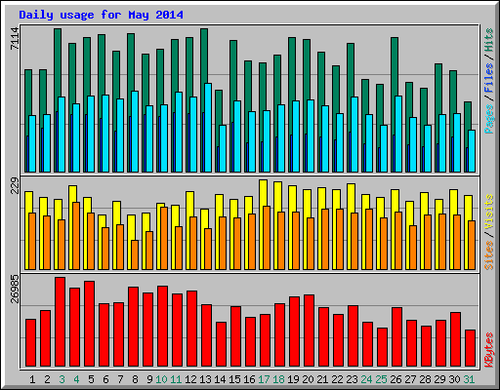This screenshot has height=390, width=500.
Task: Select the green hits bar for day 26
Action: point(395,65)
